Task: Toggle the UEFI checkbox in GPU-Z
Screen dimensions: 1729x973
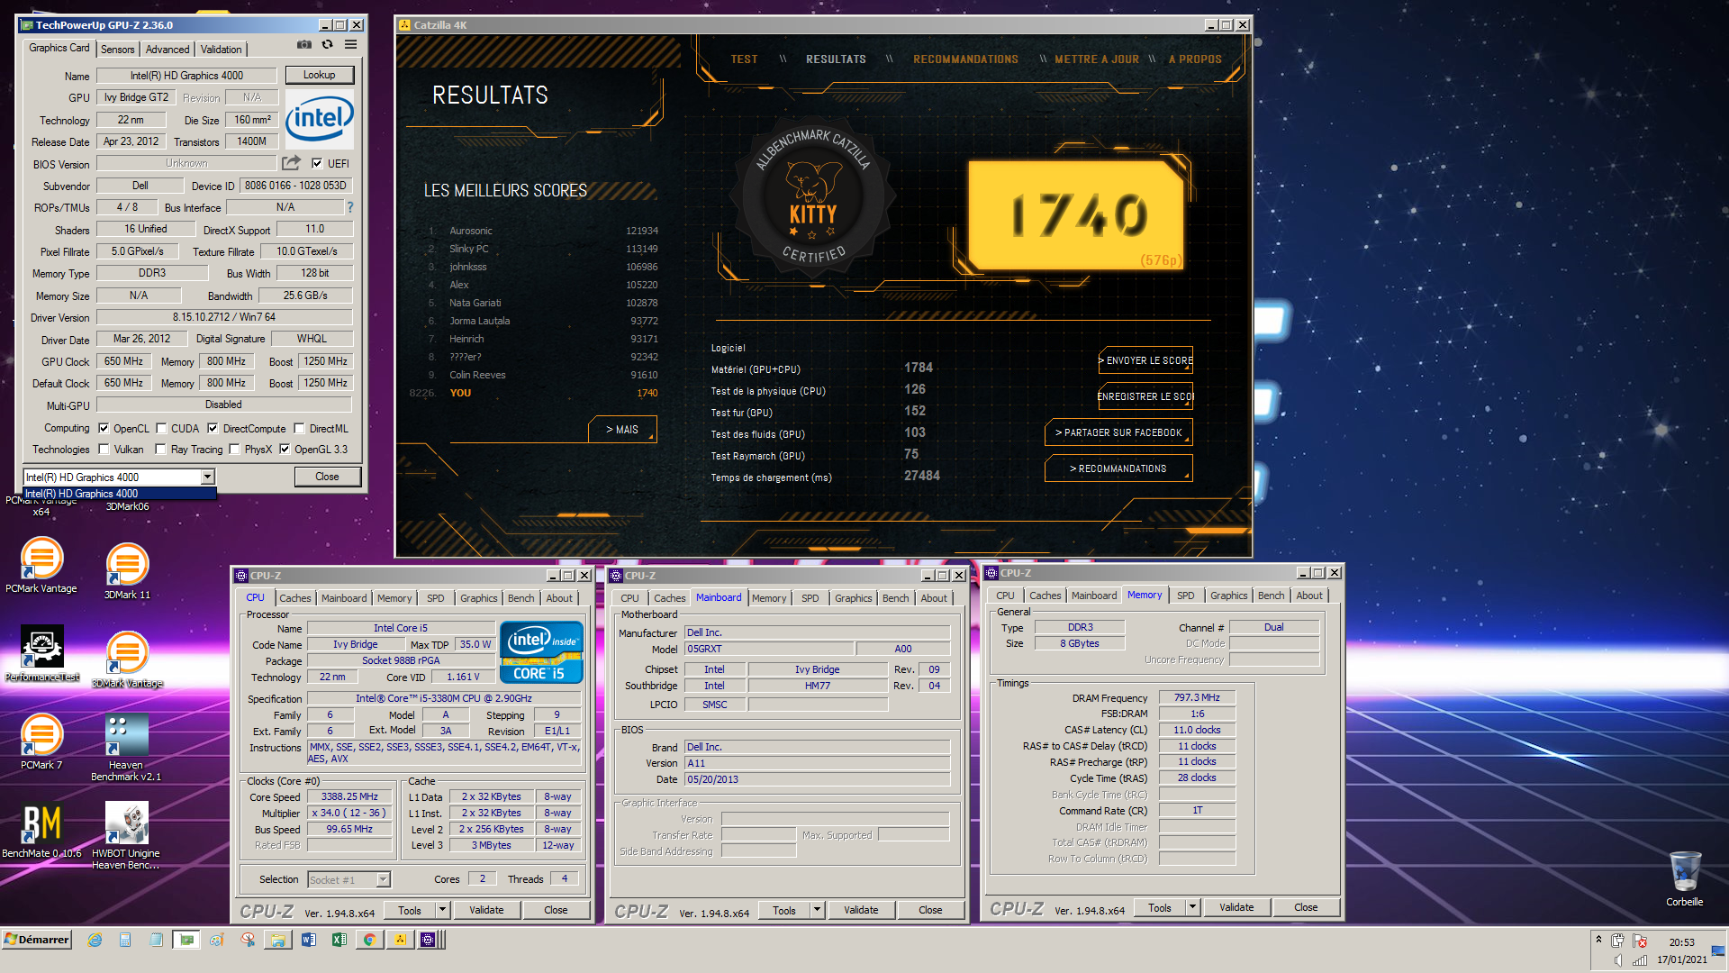Action: point(317,164)
